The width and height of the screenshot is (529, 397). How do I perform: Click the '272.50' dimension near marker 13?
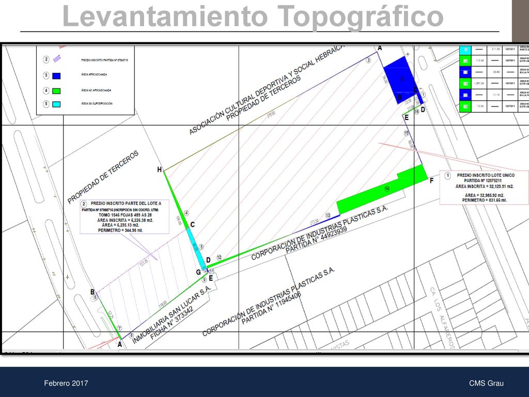315,222
